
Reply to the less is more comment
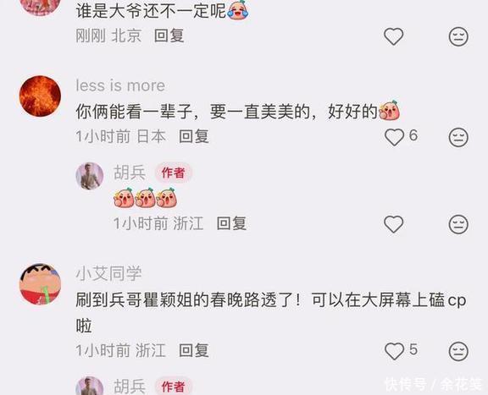coord(193,136)
